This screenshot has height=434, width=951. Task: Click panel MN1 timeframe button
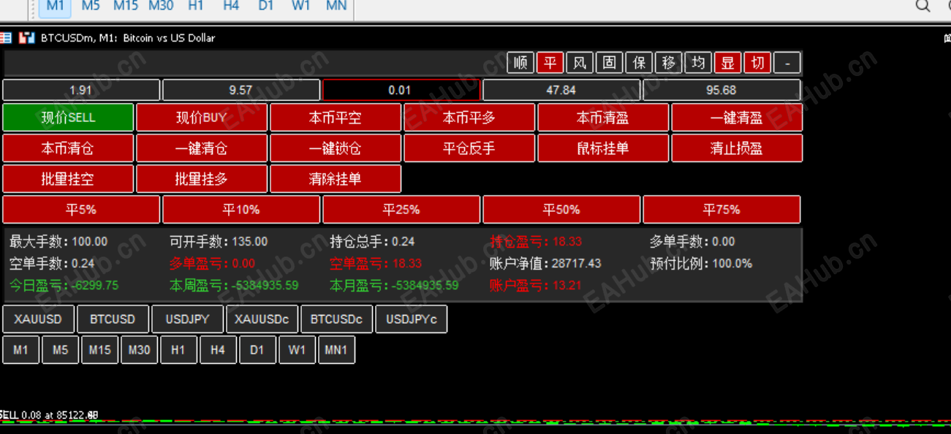click(x=337, y=350)
